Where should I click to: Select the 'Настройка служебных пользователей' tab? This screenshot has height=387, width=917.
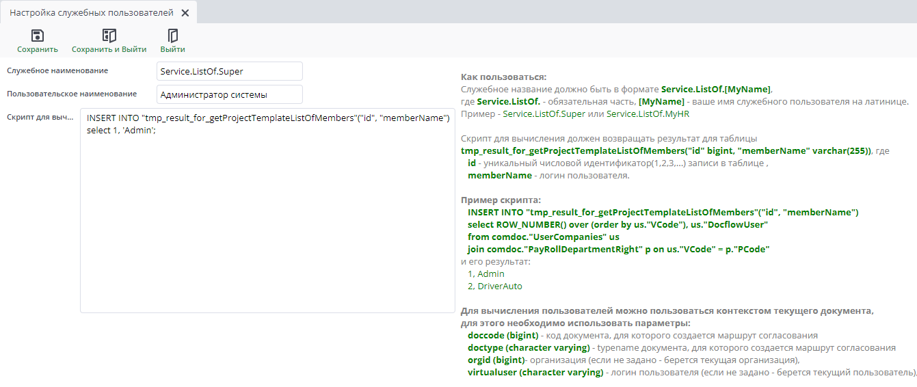tap(91, 13)
